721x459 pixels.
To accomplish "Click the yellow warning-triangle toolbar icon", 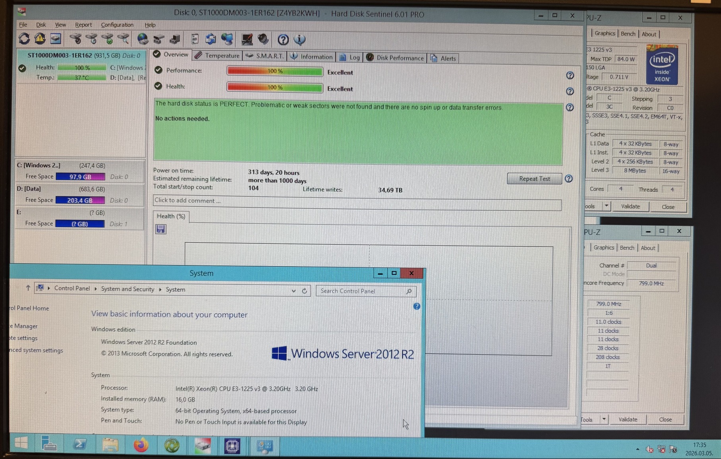I will pyautogui.click(x=40, y=39).
